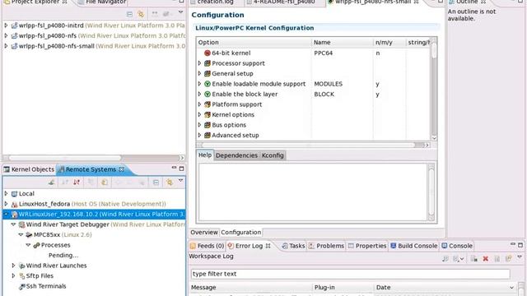Switch to Overview editor page
Image resolution: width=527 pixels, height=296 pixels.
point(204,232)
